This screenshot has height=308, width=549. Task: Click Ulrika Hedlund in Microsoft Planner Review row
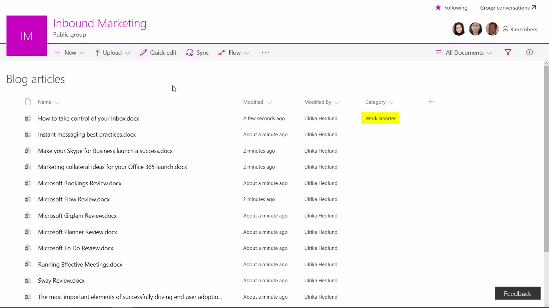321,232
